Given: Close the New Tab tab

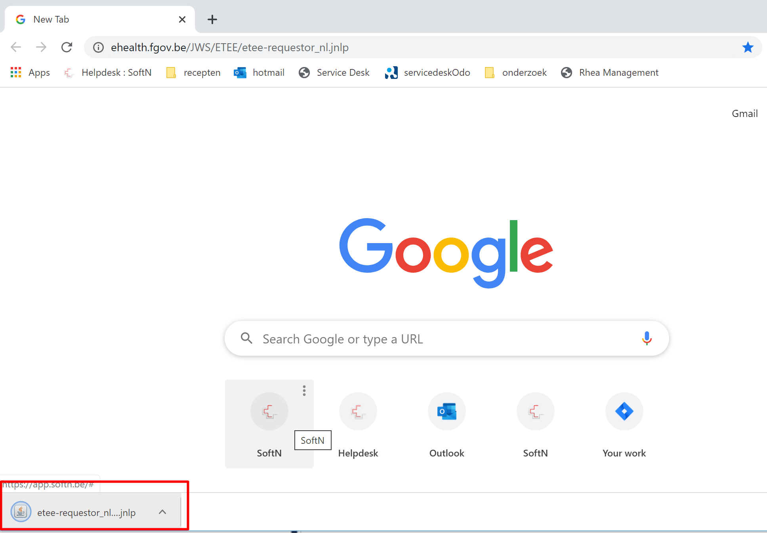Looking at the screenshot, I should (182, 19).
